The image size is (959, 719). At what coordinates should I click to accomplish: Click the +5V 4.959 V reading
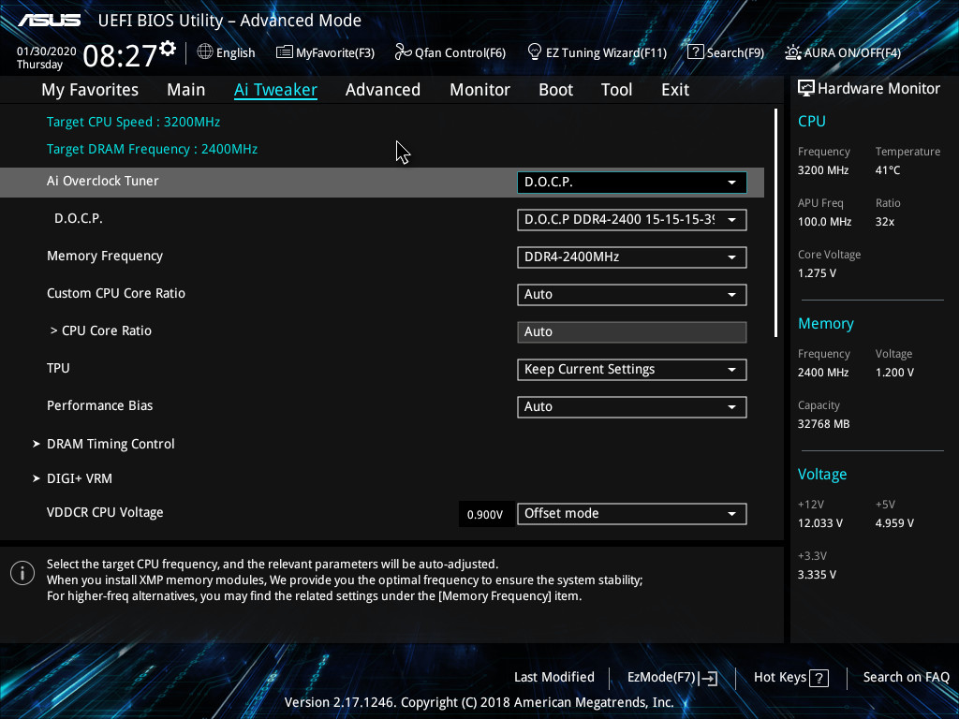tap(894, 522)
